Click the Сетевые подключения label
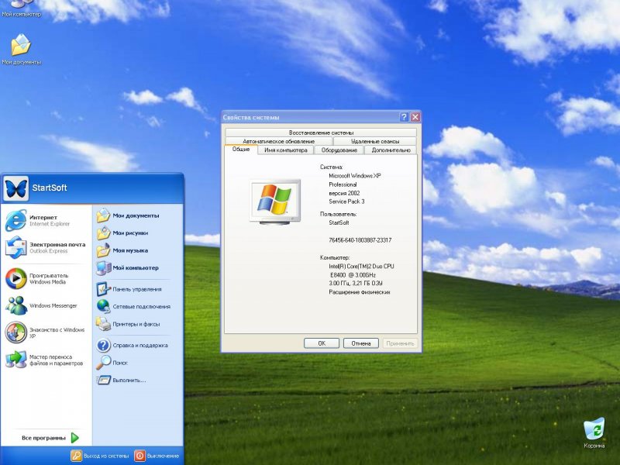 [142, 306]
